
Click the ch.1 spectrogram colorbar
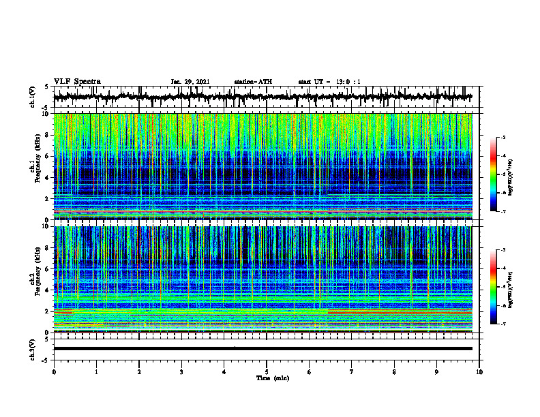[x=494, y=174]
